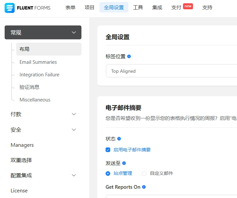
Task: Click the Get Reports On label
Action: click(x=123, y=187)
